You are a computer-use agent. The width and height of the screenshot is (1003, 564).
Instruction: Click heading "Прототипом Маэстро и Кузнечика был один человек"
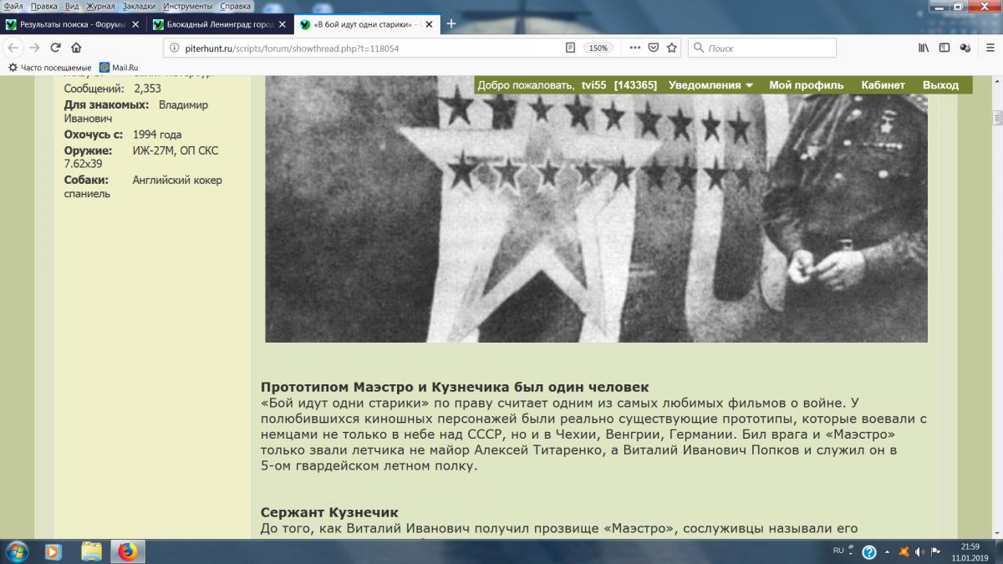[x=455, y=388]
